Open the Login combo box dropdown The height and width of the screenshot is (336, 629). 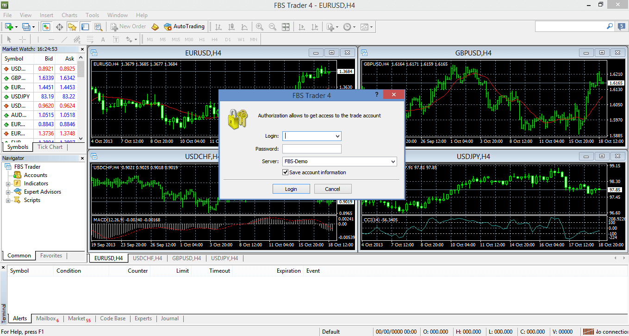337,136
